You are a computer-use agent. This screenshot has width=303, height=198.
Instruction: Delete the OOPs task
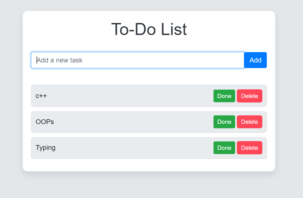(x=249, y=122)
